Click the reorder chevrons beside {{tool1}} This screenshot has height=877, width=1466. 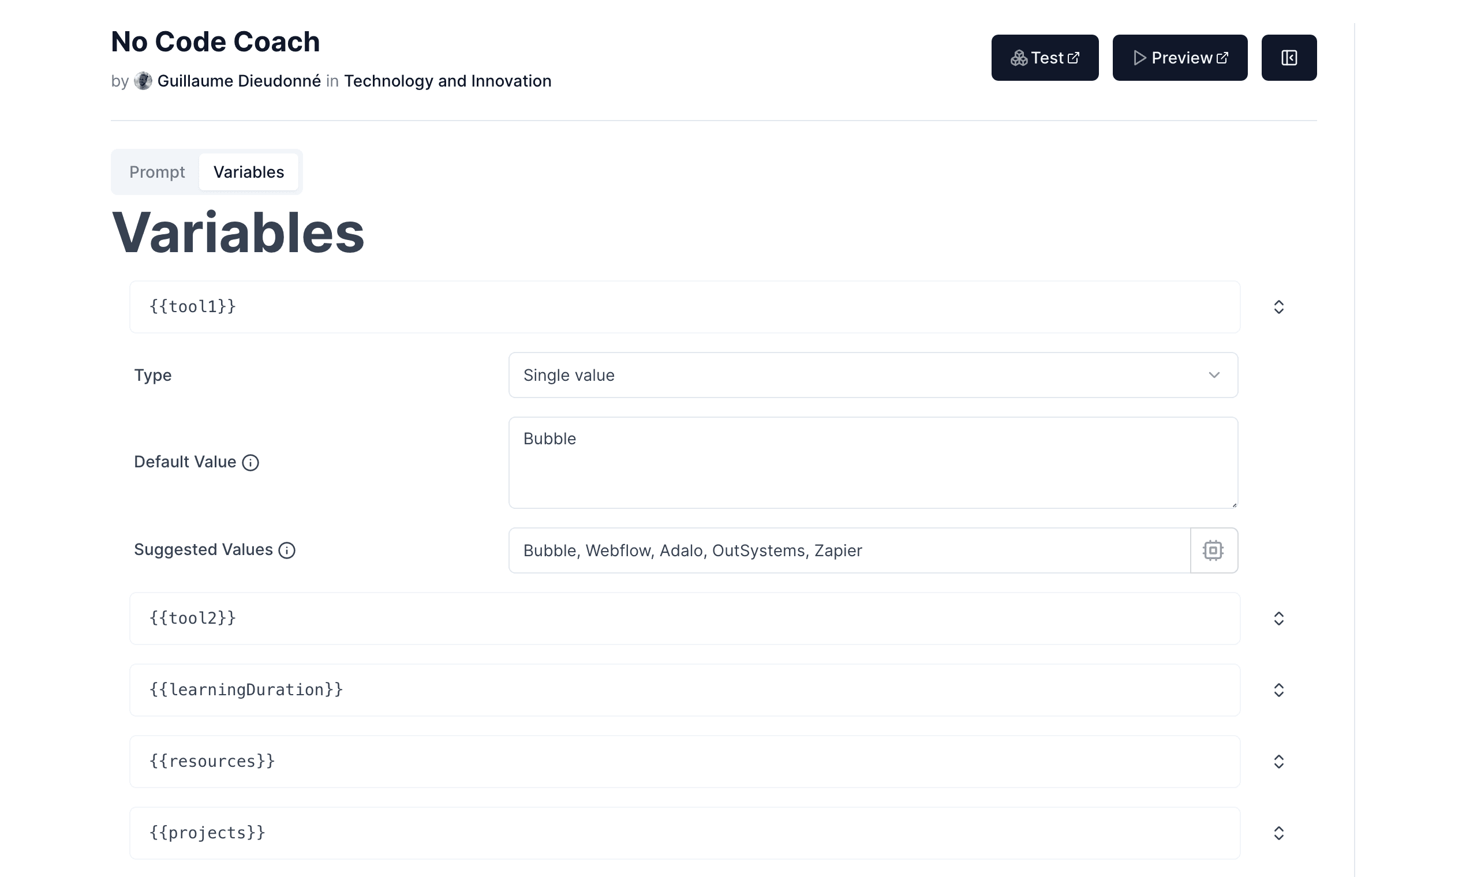(x=1279, y=307)
